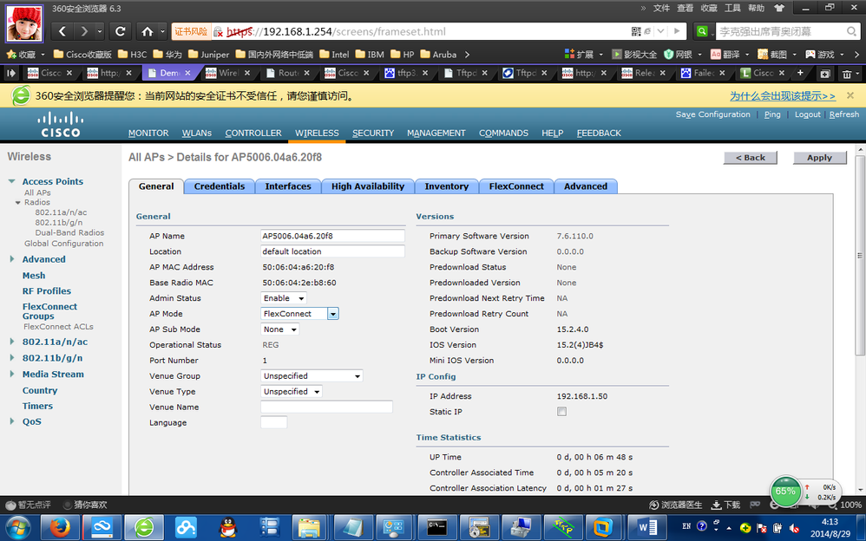
Task: Open the CONTROLLER menu
Action: (x=253, y=133)
